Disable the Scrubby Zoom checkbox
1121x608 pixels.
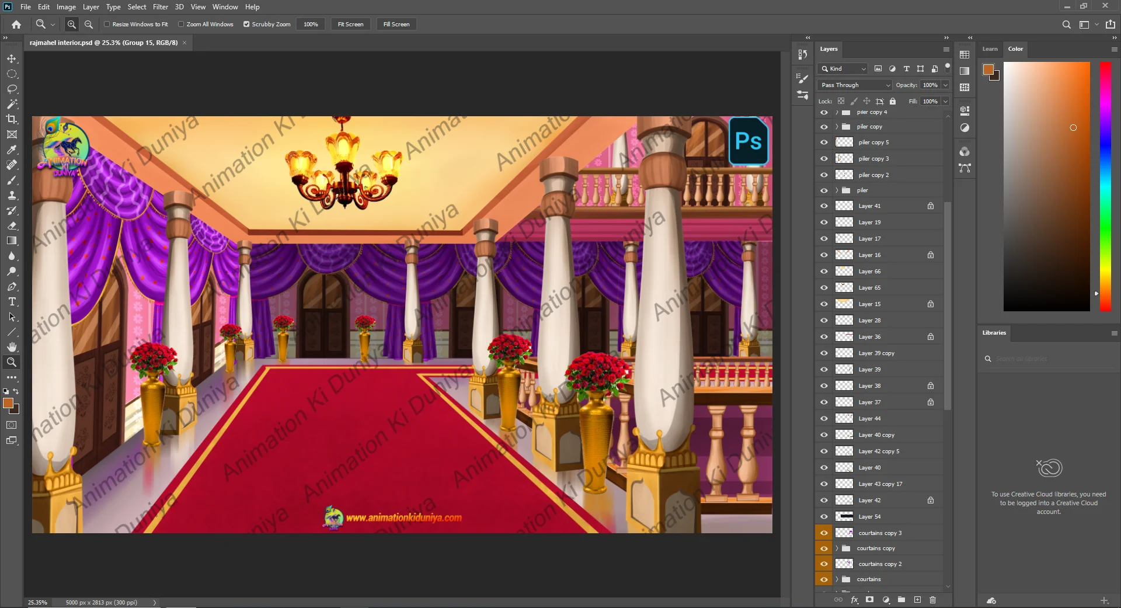point(246,25)
